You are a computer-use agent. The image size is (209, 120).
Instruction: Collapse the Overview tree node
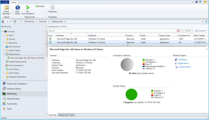pyautogui.click(x=2, y=31)
